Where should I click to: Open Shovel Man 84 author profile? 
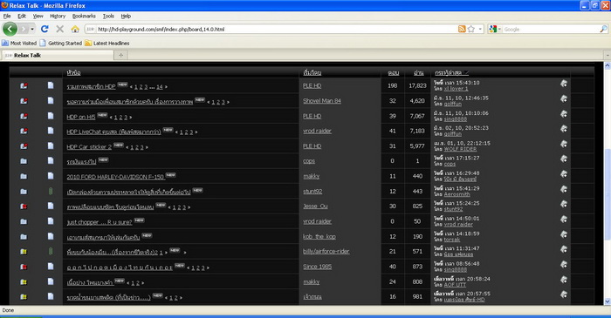tap(322, 101)
